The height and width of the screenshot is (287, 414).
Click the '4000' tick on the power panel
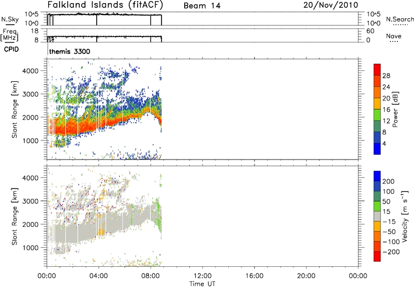point(31,71)
